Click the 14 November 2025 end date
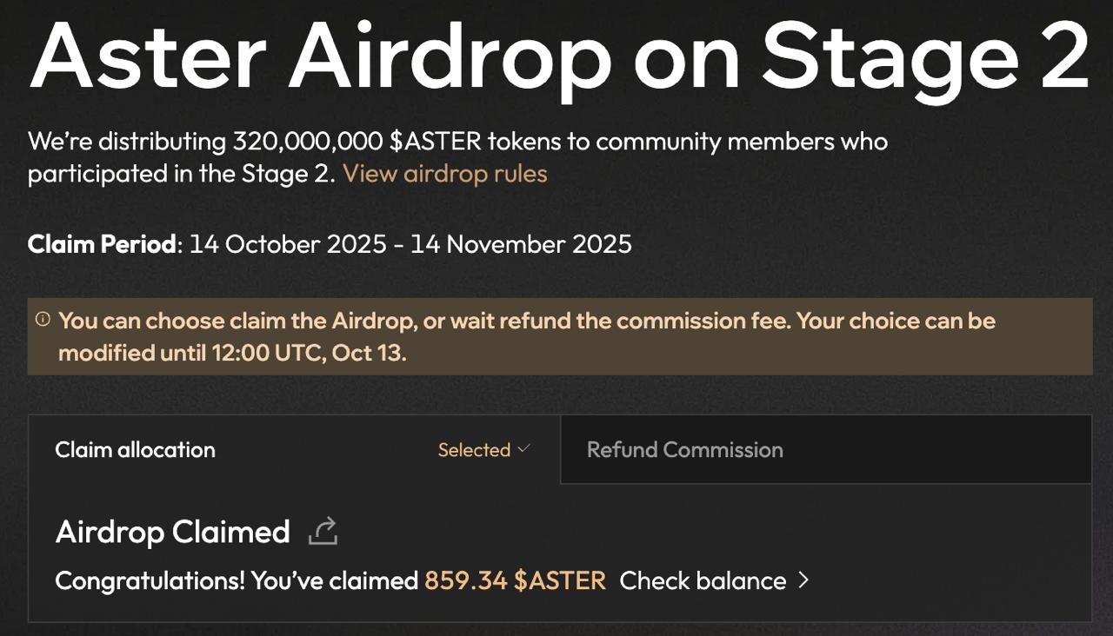 pyautogui.click(x=521, y=244)
